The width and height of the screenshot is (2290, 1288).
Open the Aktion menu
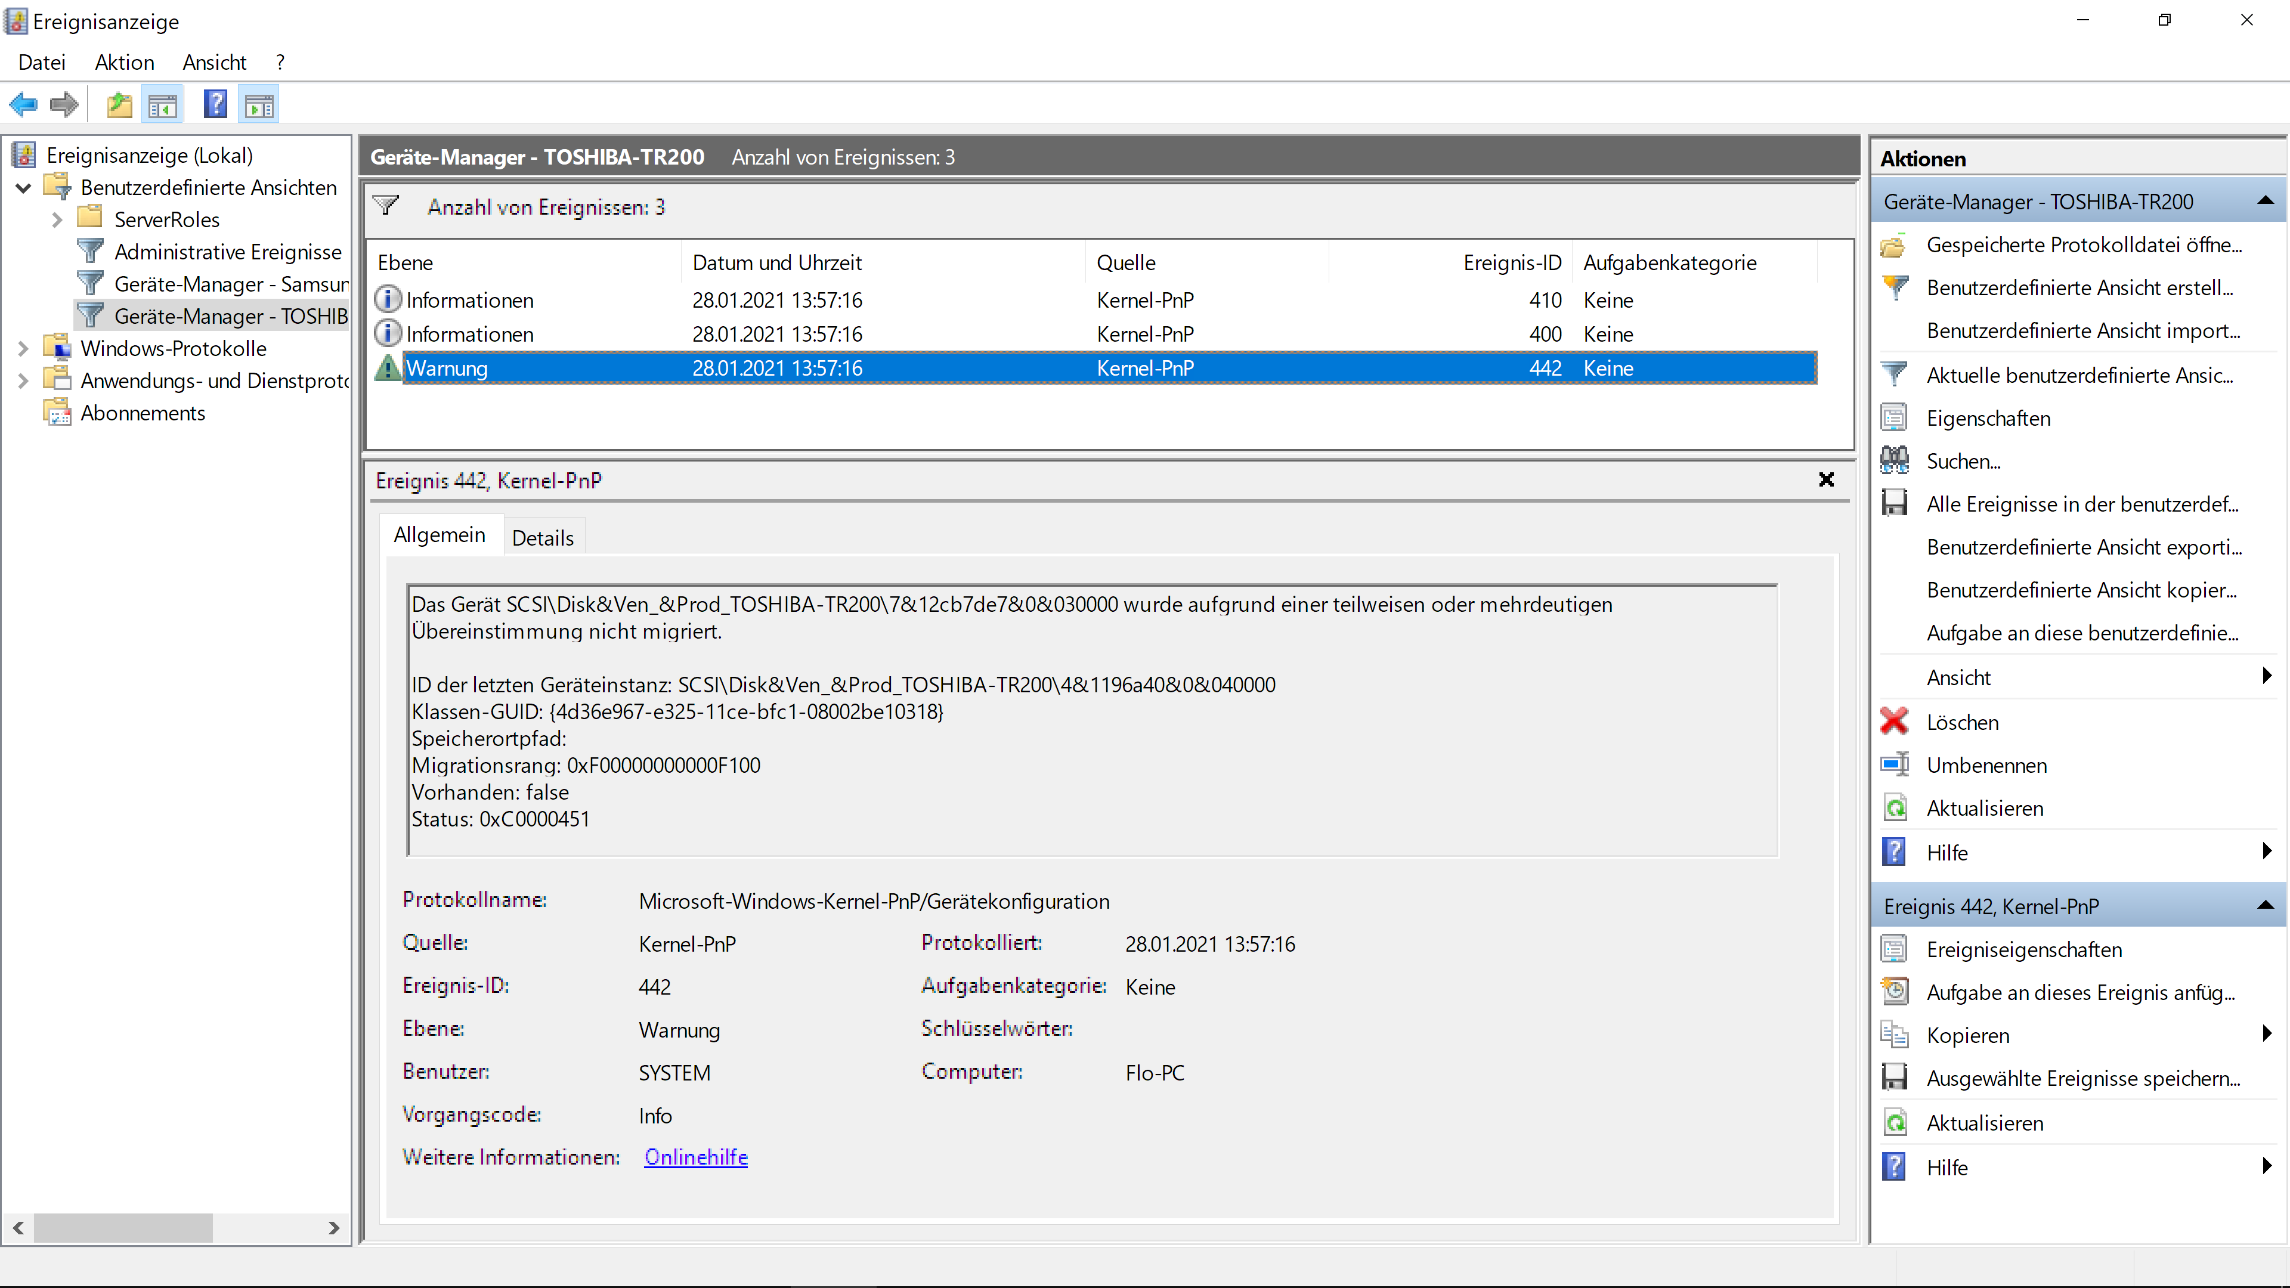coord(125,62)
